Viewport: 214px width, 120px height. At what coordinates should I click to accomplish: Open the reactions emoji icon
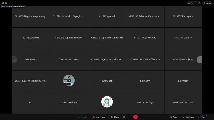coord(124,117)
